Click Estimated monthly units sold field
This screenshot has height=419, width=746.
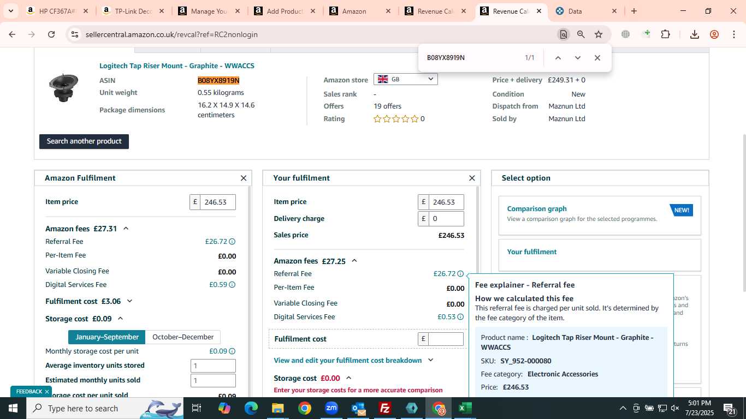[x=213, y=381]
